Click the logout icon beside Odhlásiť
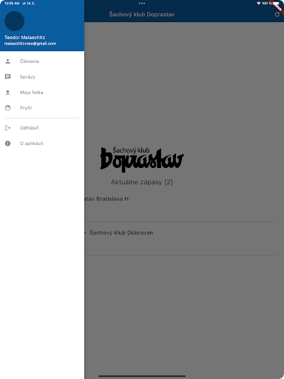Image resolution: width=284 pixels, height=379 pixels. point(7,128)
